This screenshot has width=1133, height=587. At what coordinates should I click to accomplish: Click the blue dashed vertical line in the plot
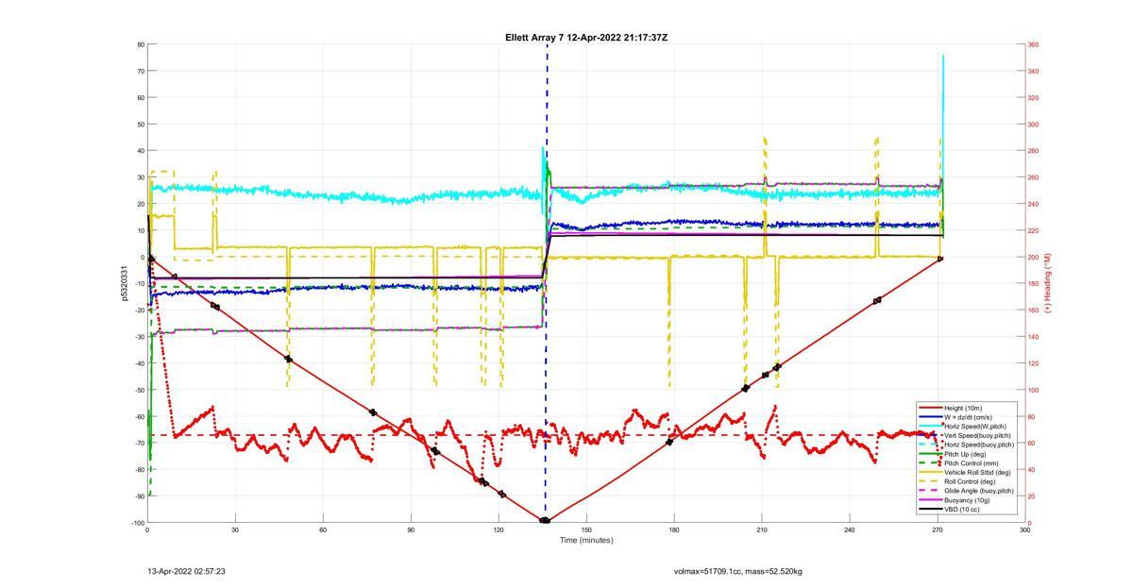[x=547, y=283]
